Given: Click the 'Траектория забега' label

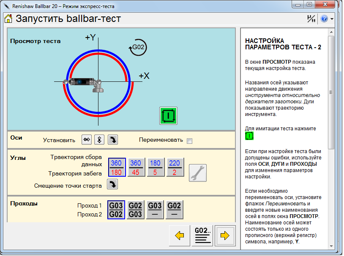Looking at the screenshot, I should pyautogui.click(x=75, y=174).
